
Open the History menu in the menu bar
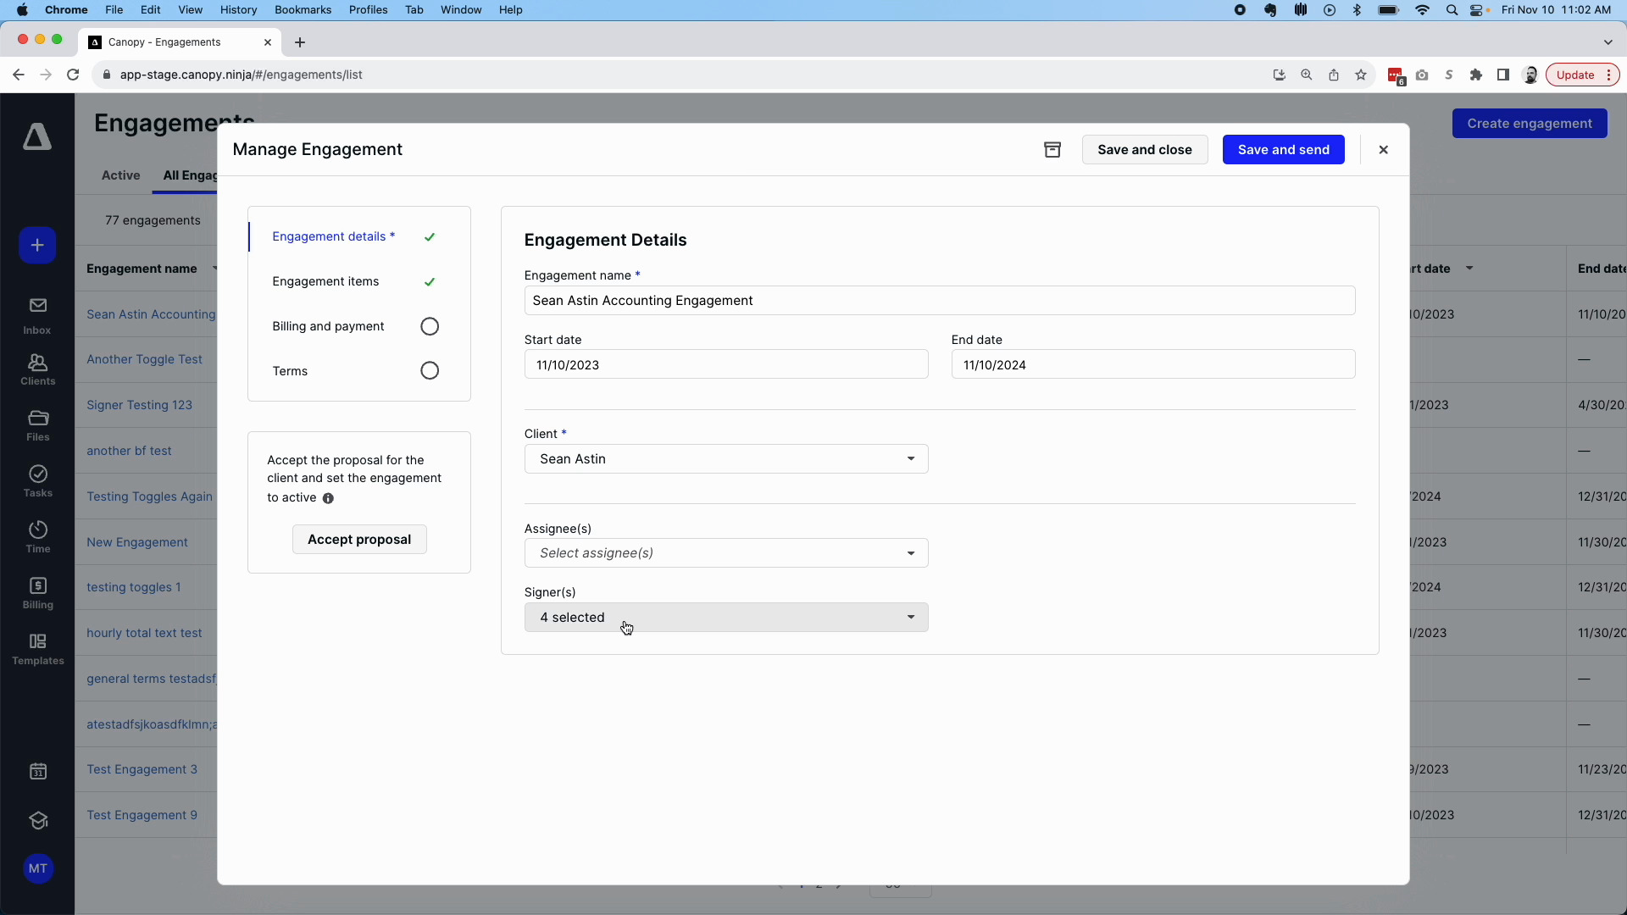(238, 10)
